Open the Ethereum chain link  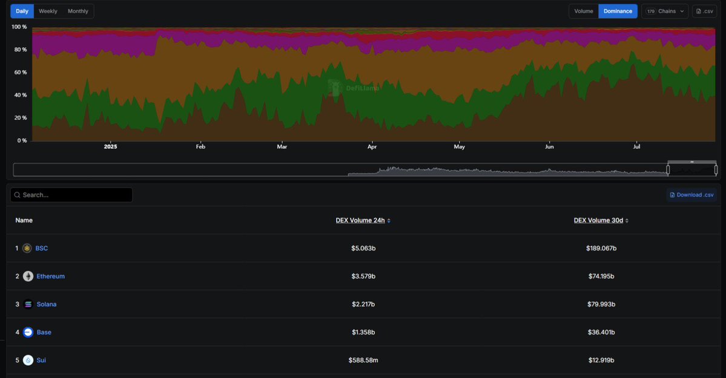[50, 276]
